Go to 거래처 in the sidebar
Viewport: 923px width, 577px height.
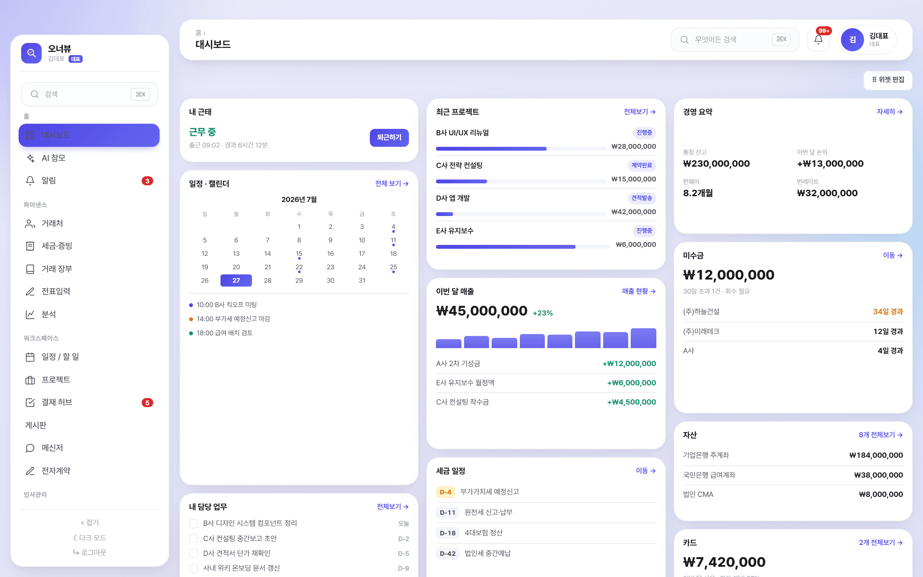coord(89,224)
